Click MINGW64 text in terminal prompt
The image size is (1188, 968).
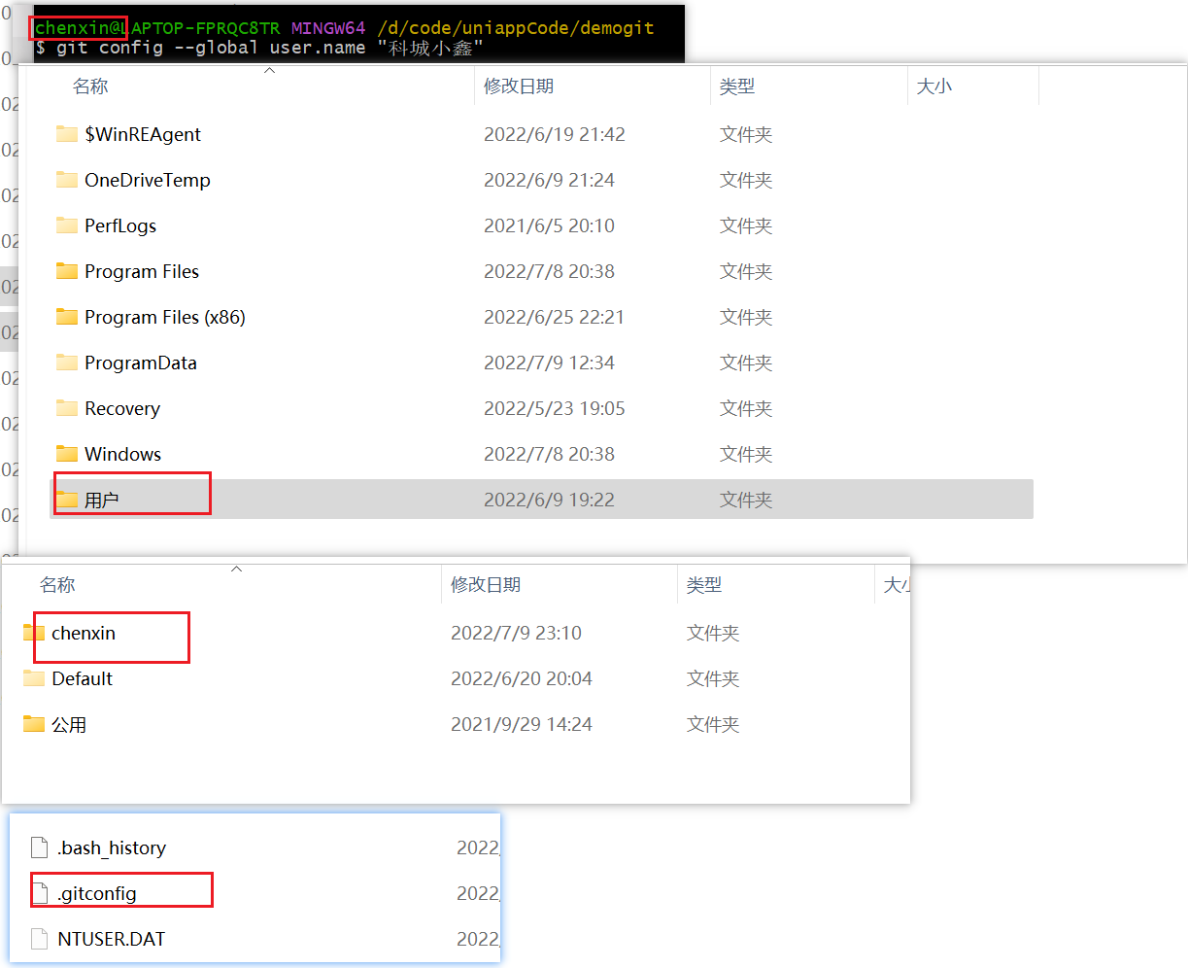328,27
